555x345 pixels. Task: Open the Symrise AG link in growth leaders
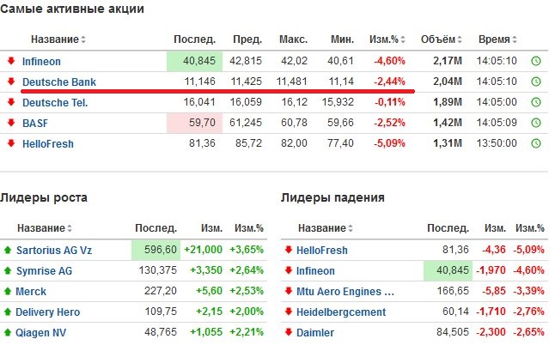tap(44, 271)
